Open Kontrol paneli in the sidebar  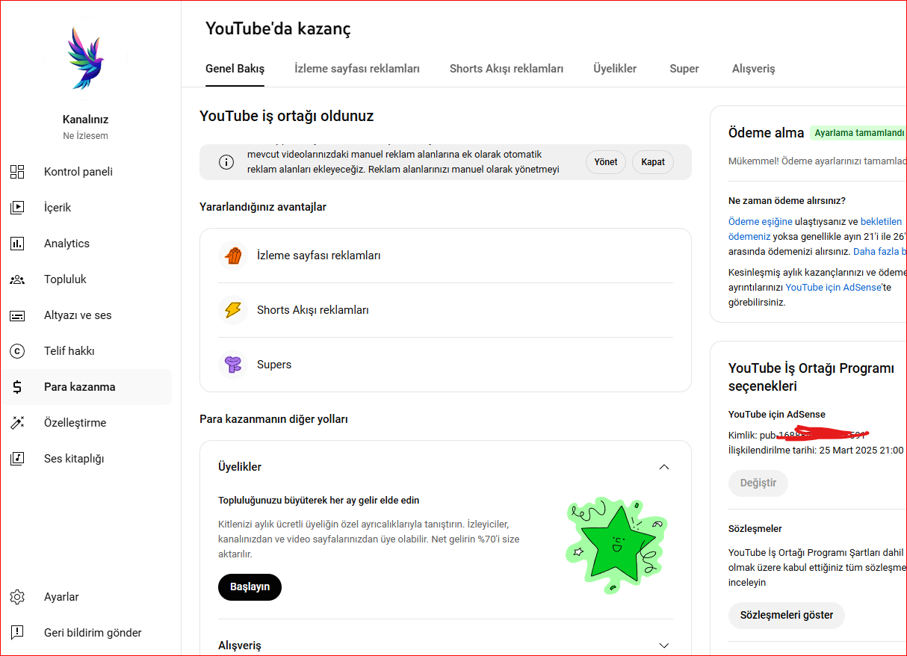click(86, 172)
